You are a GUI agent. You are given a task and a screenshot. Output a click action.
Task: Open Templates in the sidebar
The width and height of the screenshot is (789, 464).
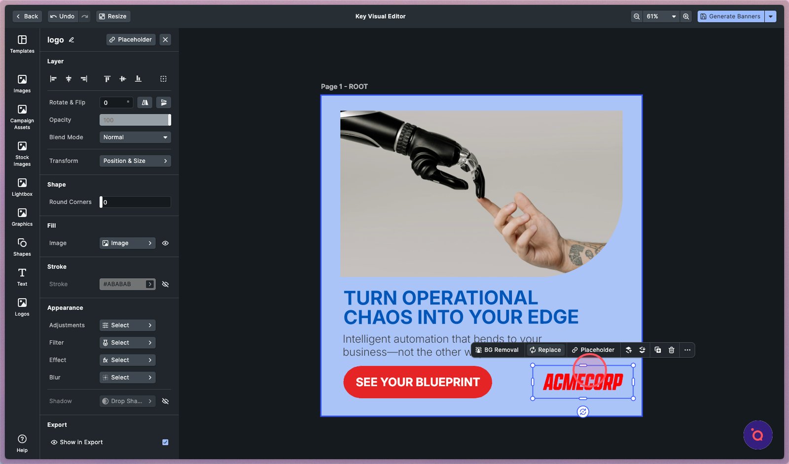(22, 44)
